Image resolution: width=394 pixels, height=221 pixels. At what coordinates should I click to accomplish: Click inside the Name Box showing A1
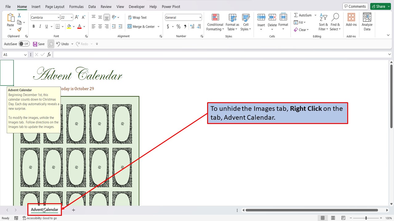point(12,54)
